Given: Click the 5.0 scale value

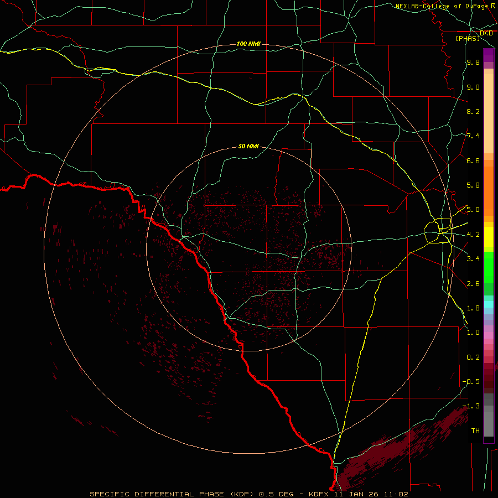Looking at the screenshot, I should pos(473,210).
